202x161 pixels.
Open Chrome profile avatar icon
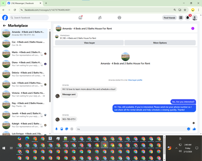tap(193, 10)
